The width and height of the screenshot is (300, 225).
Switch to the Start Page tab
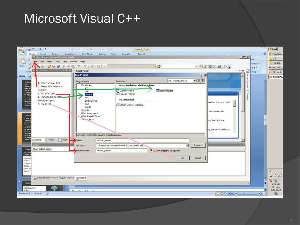[x=82, y=71]
